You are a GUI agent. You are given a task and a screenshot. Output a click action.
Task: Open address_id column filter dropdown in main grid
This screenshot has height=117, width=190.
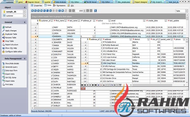coord(94,21)
